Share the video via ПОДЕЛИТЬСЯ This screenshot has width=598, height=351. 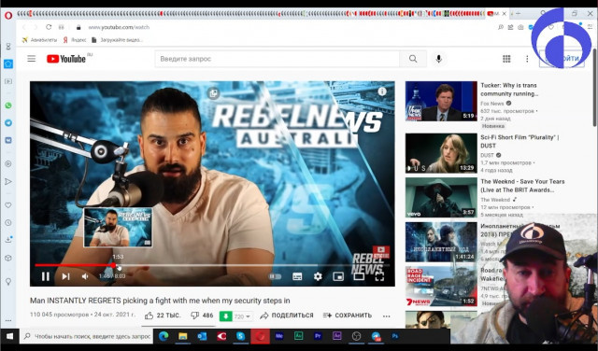(x=287, y=316)
